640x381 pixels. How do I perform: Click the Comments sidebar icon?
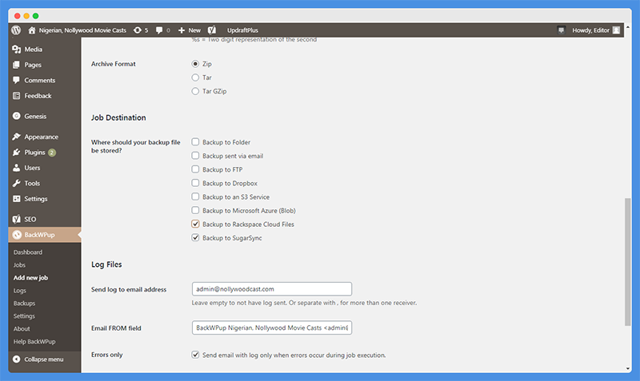point(16,81)
